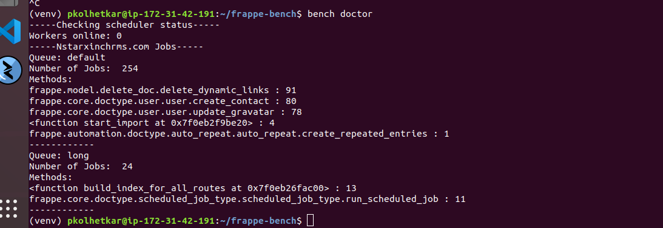Click the 'Queue: long' line
Screen dimensions: 663x228
tap(59, 155)
